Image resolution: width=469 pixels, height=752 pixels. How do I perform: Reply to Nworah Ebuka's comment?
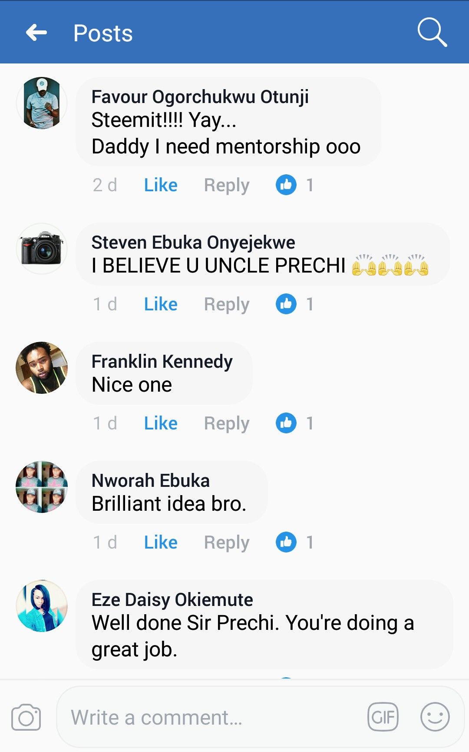(x=227, y=542)
